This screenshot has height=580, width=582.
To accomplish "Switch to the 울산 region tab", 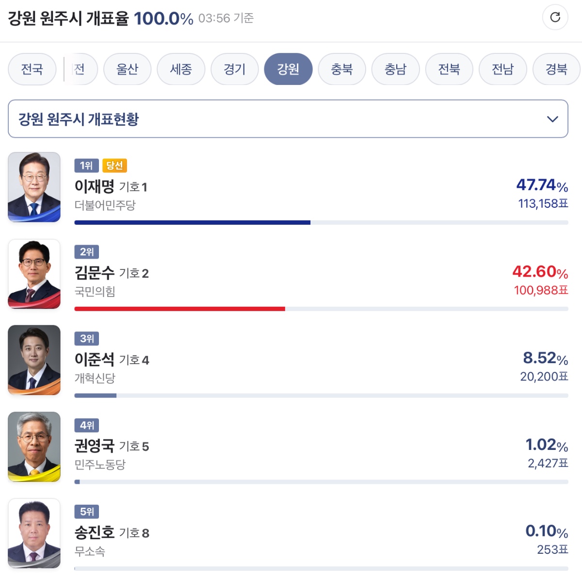I will [128, 69].
